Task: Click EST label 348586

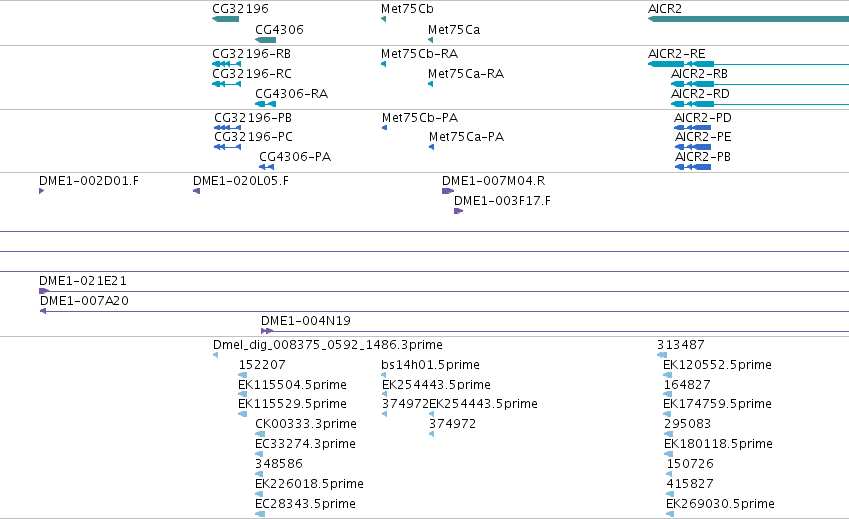Action: (279, 464)
